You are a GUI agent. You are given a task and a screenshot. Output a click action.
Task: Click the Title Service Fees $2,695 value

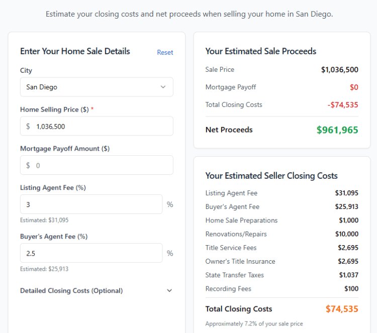[348, 248]
